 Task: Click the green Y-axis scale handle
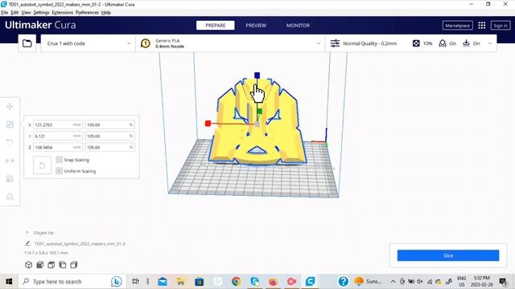[259, 112]
